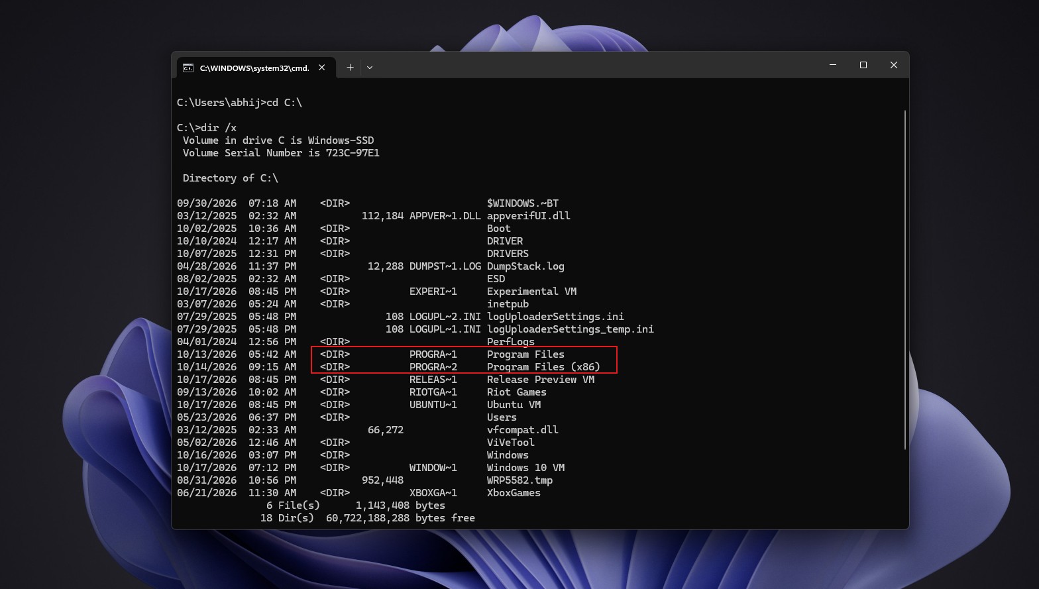This screenshot has height=589, width=1039.
Task: Click the short name 'LOGUPL~2.INI'
Action: [445, 317]
